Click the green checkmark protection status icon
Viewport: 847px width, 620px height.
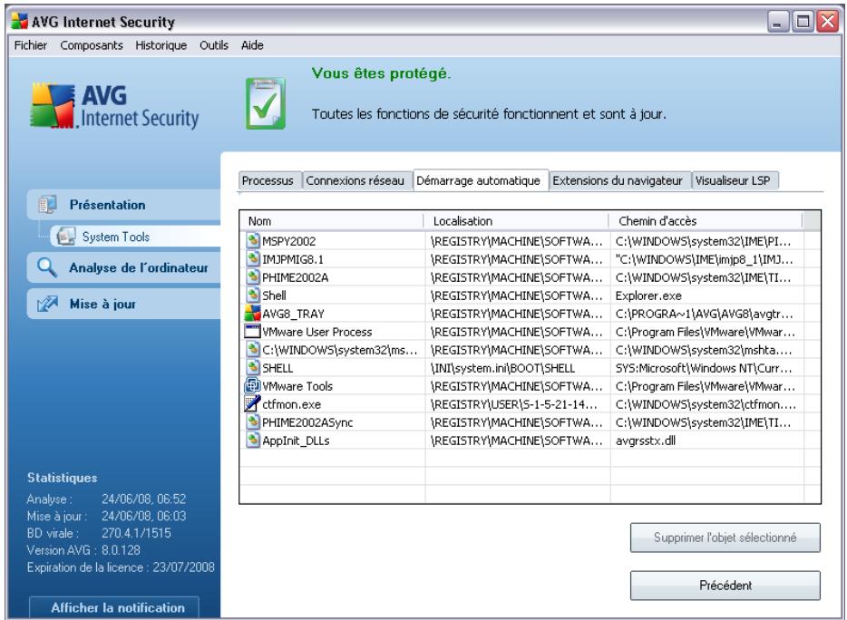click(266, 103)
